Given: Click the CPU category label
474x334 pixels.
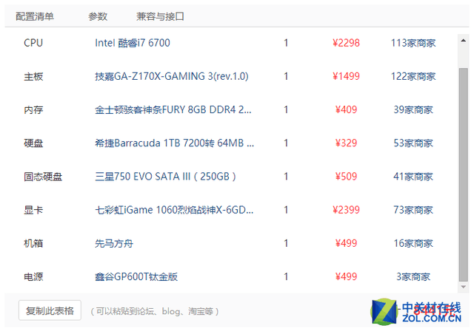Looking at the screenshot, I should (33, 43).
